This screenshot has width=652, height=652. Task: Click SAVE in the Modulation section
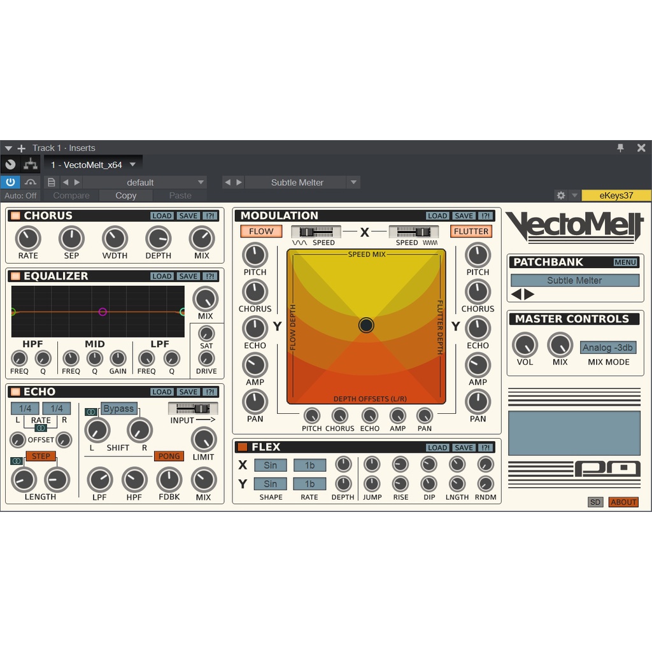tap(464, 216)
